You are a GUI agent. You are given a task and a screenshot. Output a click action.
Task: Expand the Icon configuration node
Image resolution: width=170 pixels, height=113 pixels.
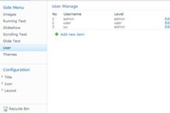(2, 84)
